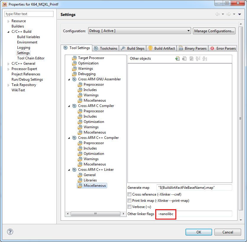Open the forward history dropdown arrow
Viewport: 247px width, 242px height.
point(234,14)
